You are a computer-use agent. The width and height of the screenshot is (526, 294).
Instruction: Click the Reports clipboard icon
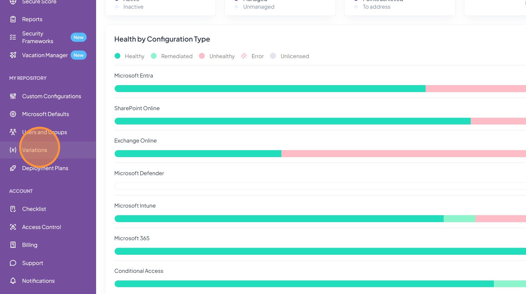[x=13, y=19]
